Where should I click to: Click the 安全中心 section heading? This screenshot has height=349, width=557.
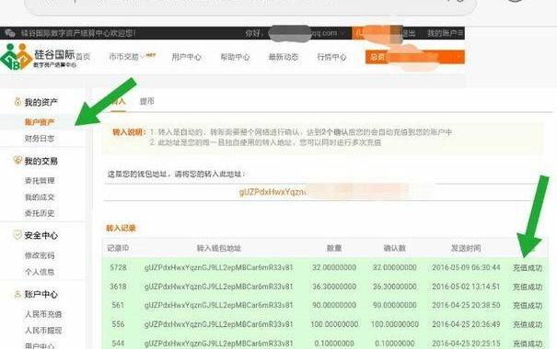[41, 235]
